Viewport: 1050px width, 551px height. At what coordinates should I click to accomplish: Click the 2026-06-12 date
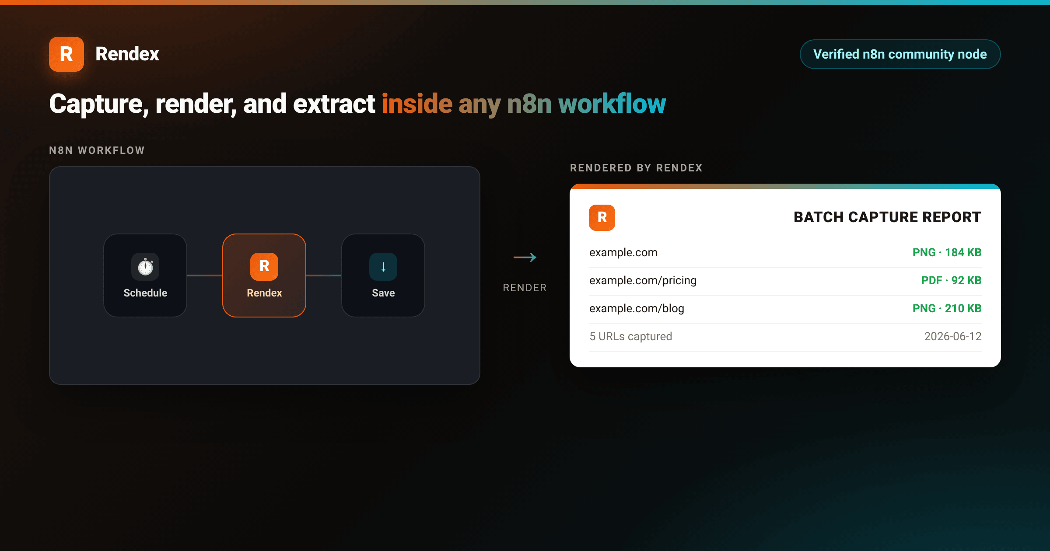[953, 336]
